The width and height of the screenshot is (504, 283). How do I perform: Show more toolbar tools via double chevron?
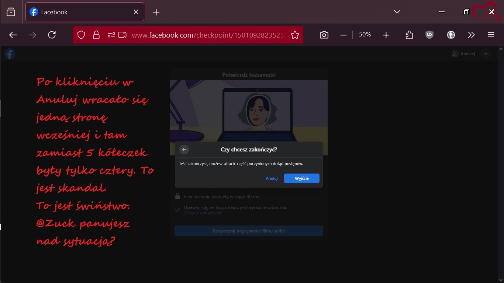pos(471,35)
